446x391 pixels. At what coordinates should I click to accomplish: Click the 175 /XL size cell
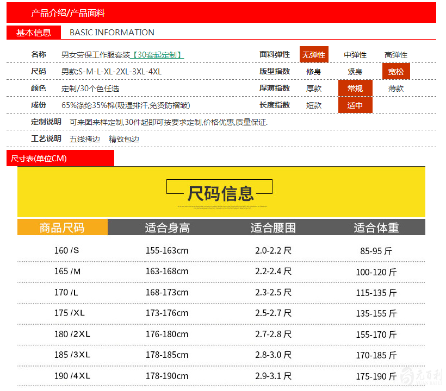coord(70,313)
